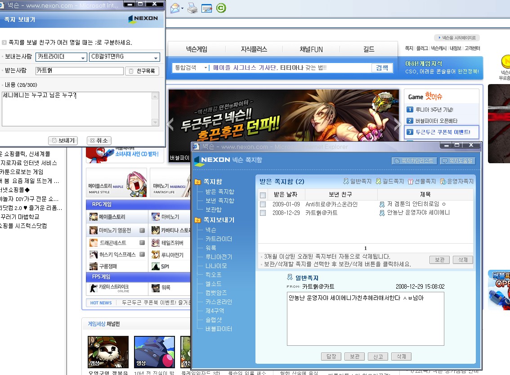Click the IE toolbar Mail envelope icon
This screenshot has width=510, height=375.
(x=174, y=8)
